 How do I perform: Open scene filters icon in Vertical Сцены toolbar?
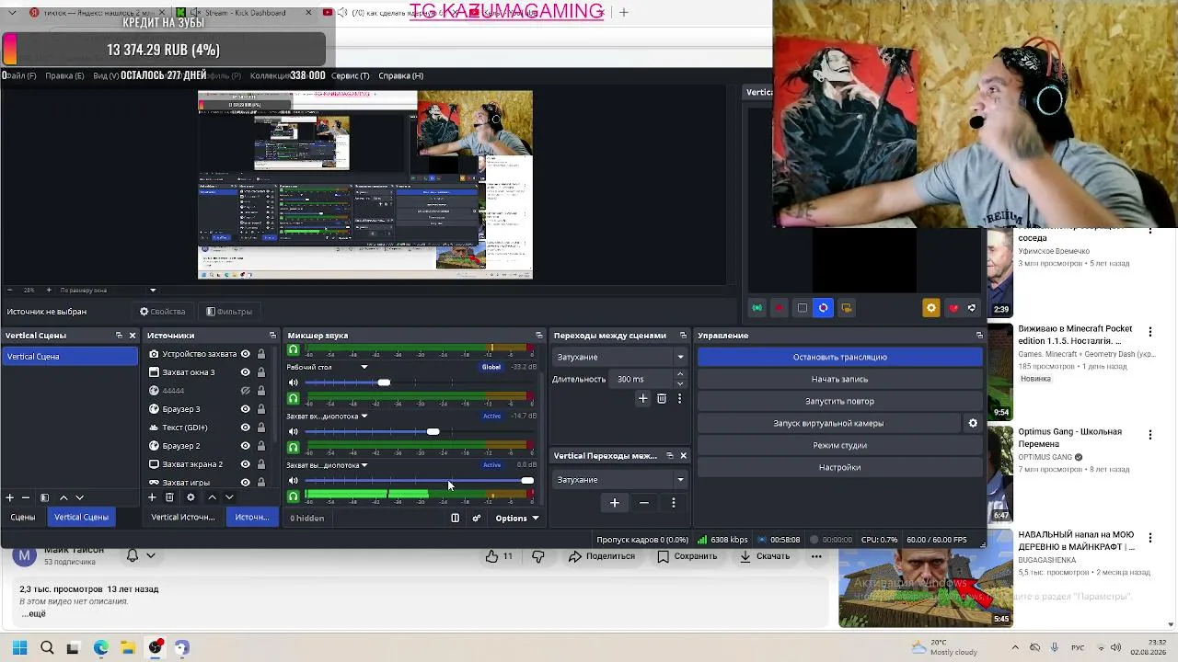tap(44, 497)
